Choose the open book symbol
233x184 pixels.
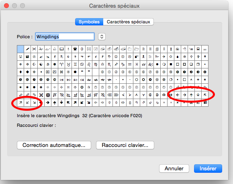coord(61,49)
